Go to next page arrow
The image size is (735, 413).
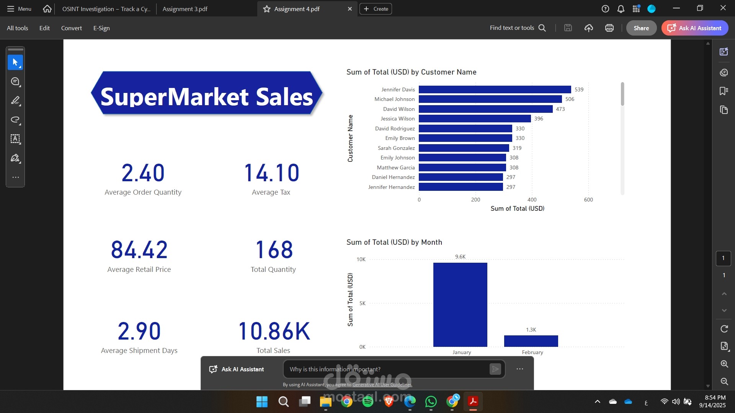click(724, 311)
